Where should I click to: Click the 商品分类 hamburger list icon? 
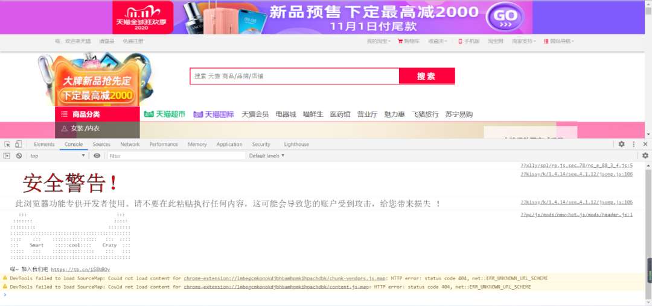pos(64,114)
